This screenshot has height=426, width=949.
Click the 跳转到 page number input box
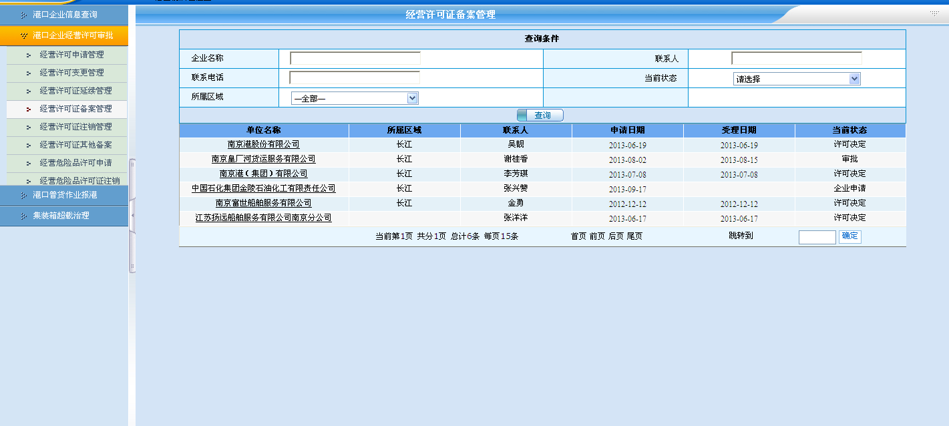tap(817, 237)
